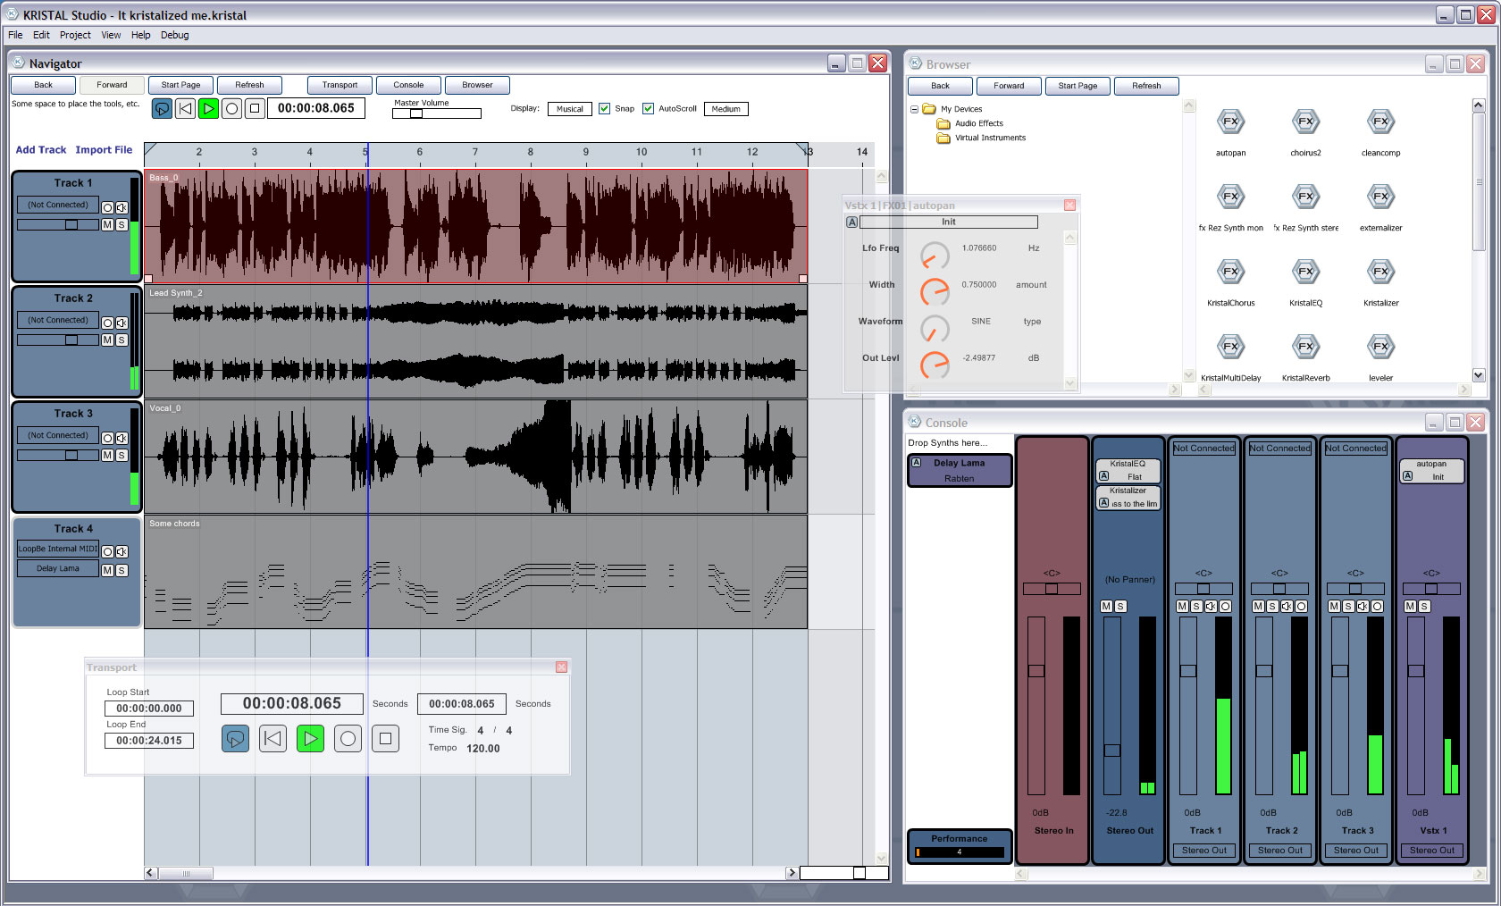The image size is (1501, 906).
Task: Open the Medium zoom size selector
Action: 725,109
